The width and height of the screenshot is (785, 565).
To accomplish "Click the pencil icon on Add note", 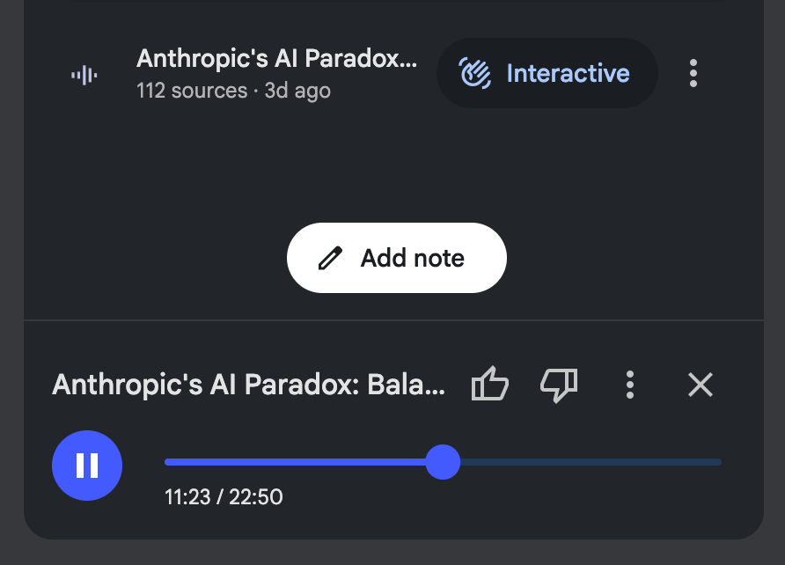I will 330,258.
